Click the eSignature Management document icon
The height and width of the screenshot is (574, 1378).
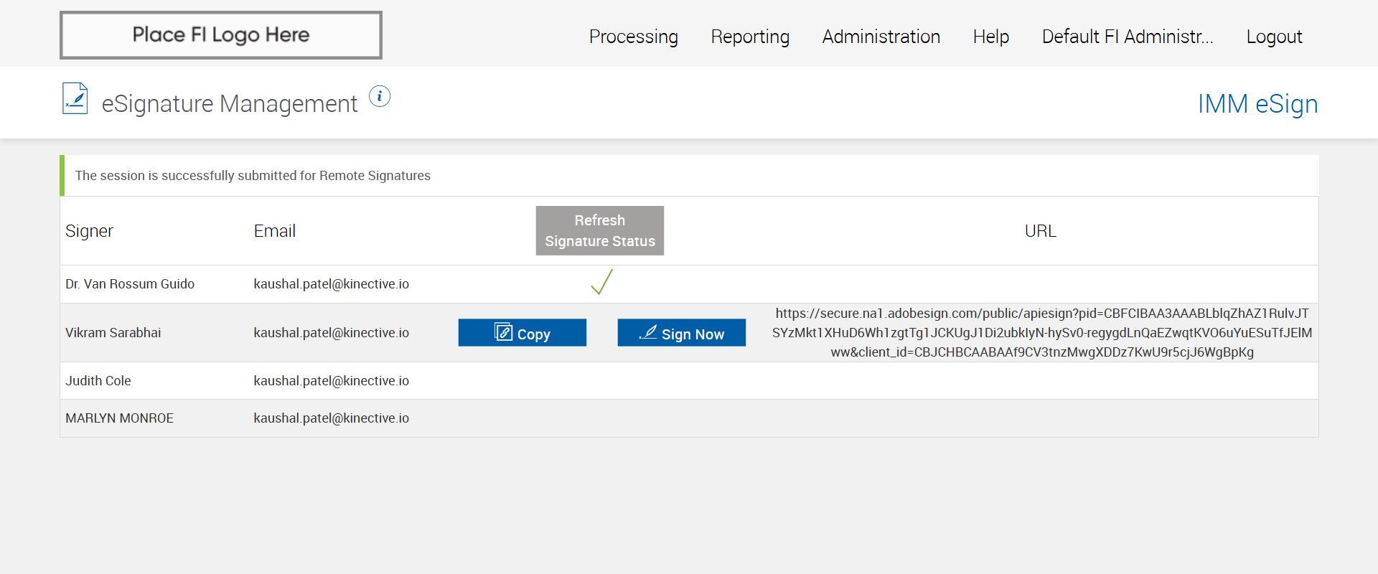click(x=75, y=99)
